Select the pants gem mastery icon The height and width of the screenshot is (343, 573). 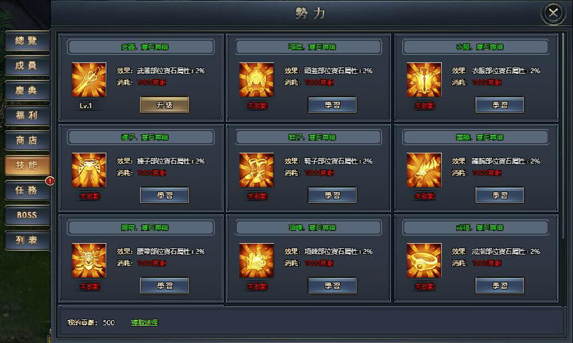click(88, 170)
